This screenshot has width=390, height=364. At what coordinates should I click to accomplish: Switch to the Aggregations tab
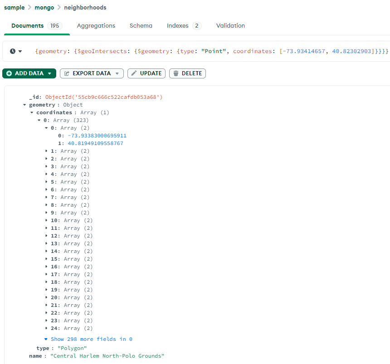pos(96,25)
